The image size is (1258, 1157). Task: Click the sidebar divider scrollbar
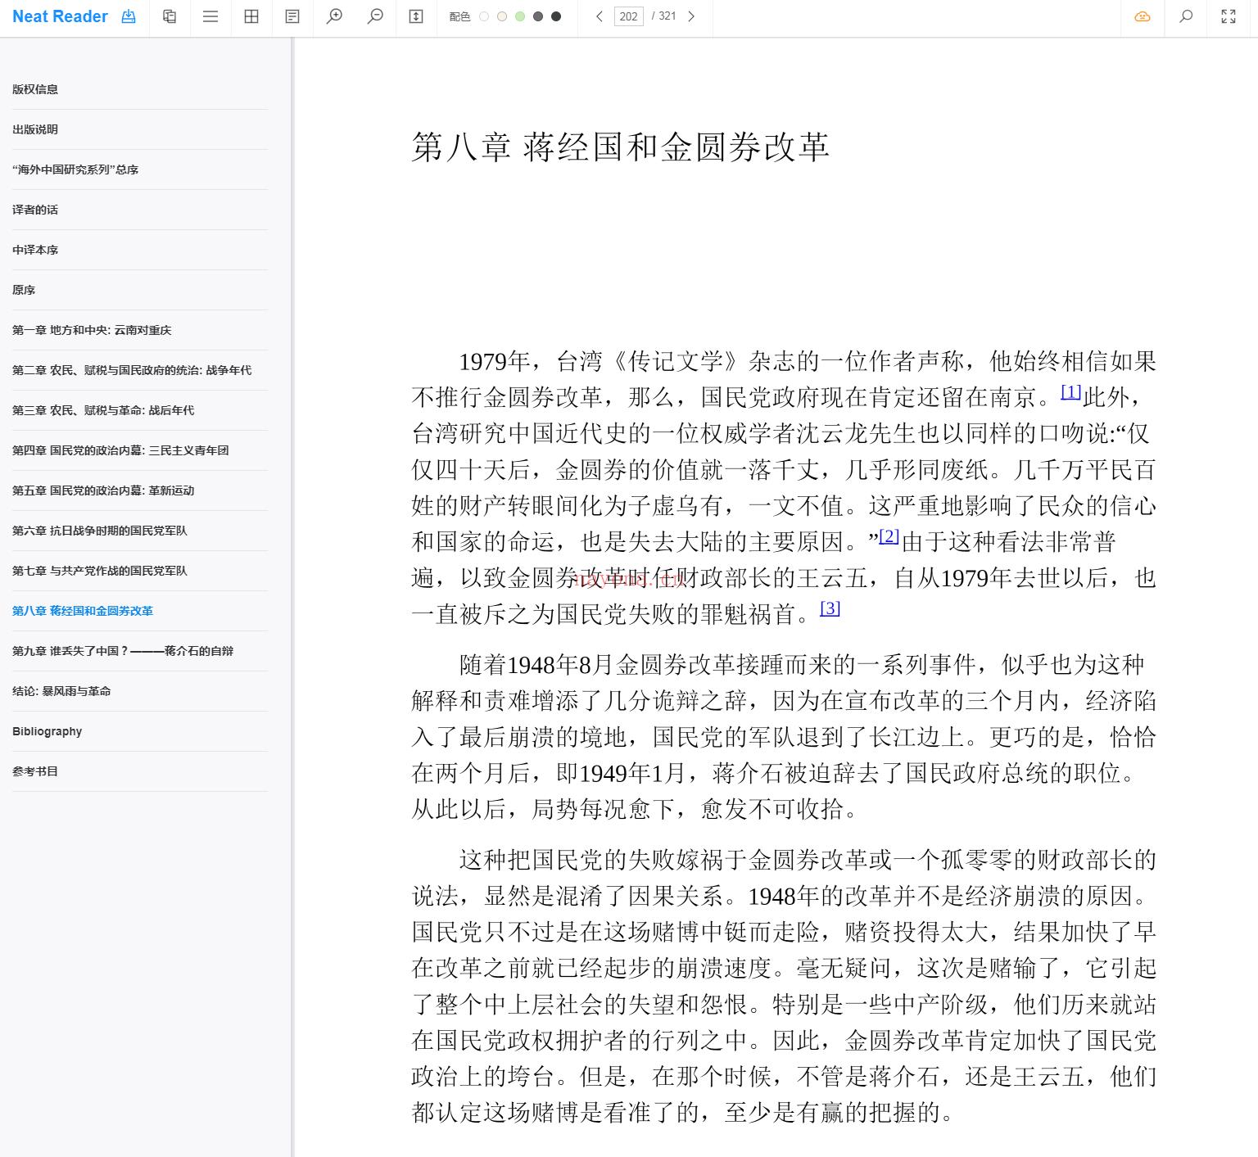coord(292,597)
